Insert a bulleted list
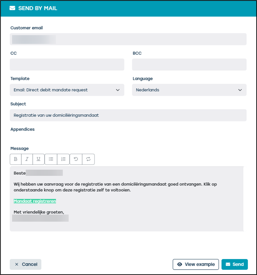This screenshot has width=257, height=275. [x=51, y=159]
